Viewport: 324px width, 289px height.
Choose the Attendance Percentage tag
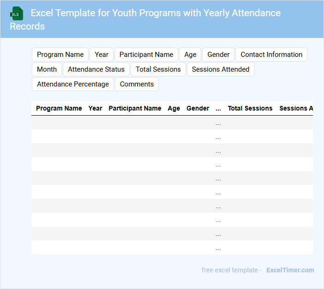pyautogui.click(x=73, y=84)
